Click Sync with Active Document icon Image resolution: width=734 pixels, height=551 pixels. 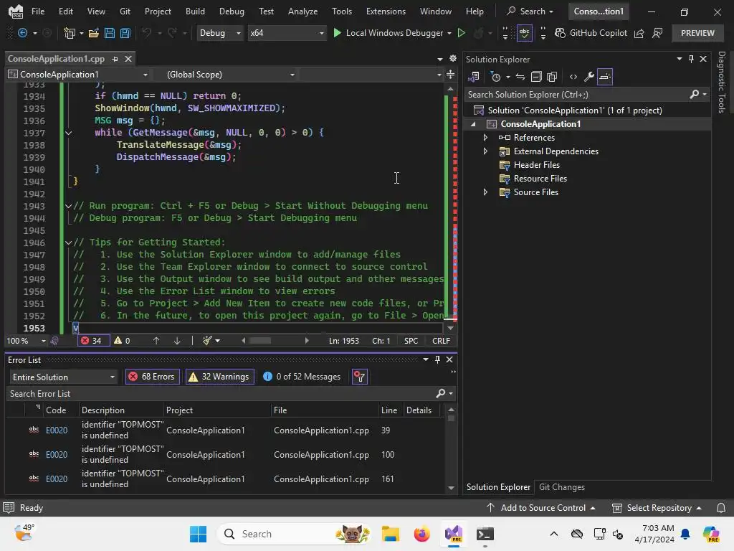click(x=520, y=77)
